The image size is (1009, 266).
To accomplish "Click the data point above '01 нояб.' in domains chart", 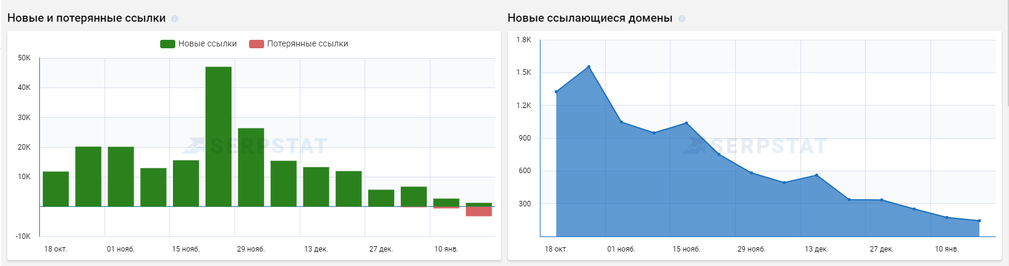I will pos(621,122).
